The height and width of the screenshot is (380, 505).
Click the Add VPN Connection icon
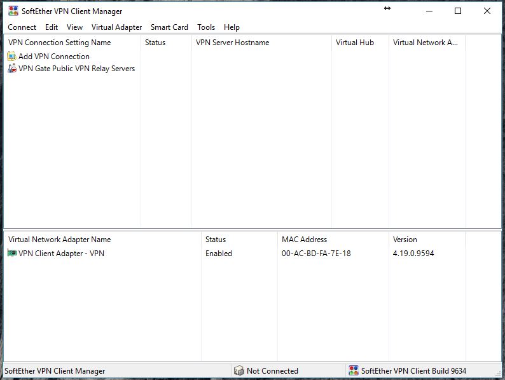click(x=11, y=57)
